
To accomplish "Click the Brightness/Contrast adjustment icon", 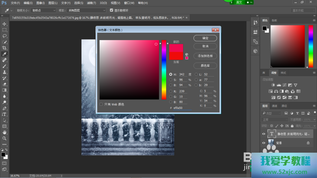I will (x=273, y=85).
